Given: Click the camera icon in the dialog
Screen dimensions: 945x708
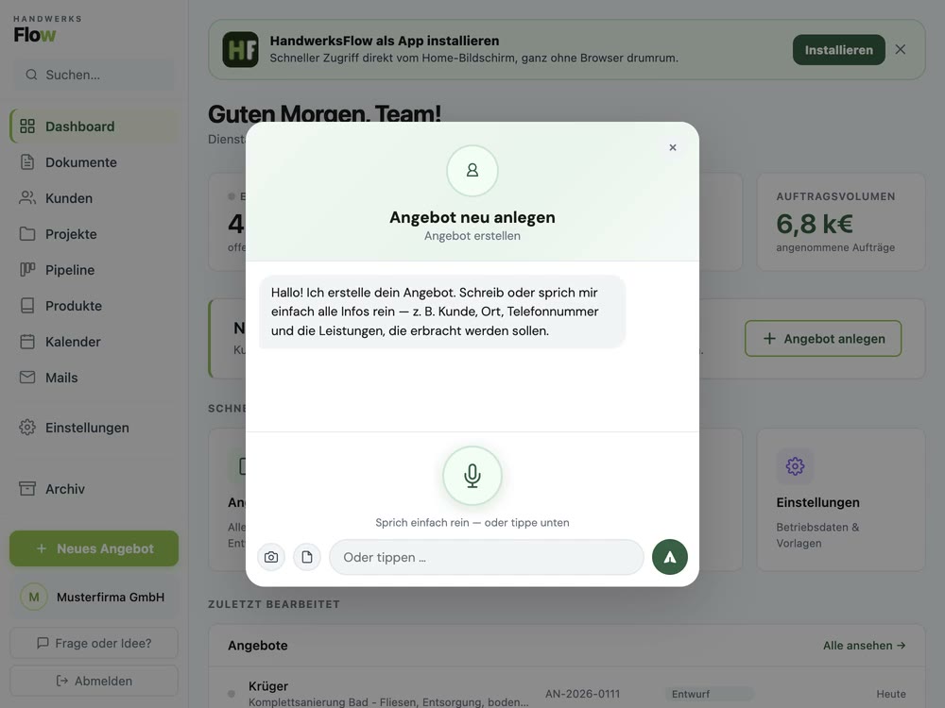Looking at the screenshot, I should click(271, 557).
